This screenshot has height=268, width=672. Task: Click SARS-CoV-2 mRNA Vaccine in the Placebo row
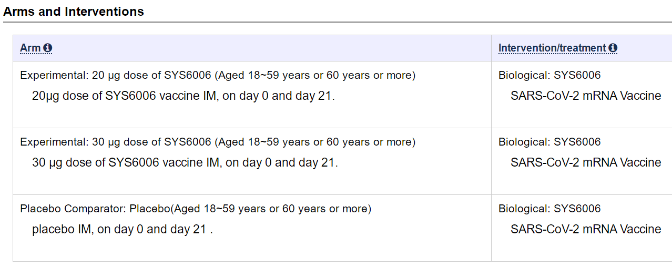point(586,230)
